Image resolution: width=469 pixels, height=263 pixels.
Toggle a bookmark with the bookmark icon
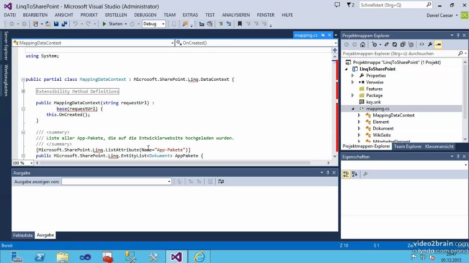click(x=240, y=24)
